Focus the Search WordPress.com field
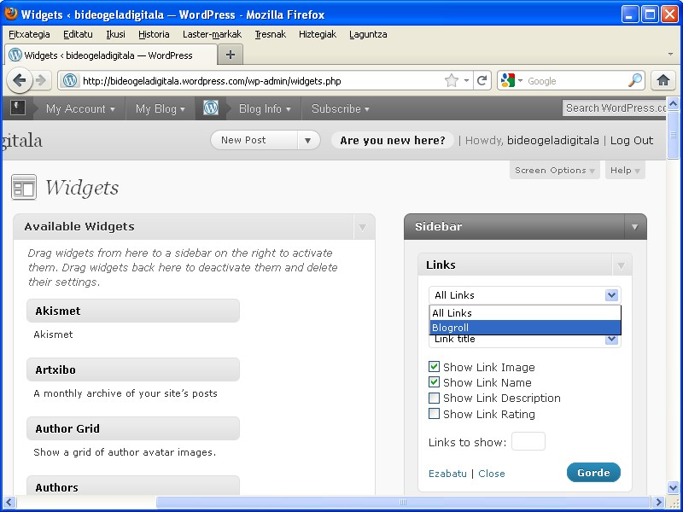683x512 pixels. tap(614, 108)
